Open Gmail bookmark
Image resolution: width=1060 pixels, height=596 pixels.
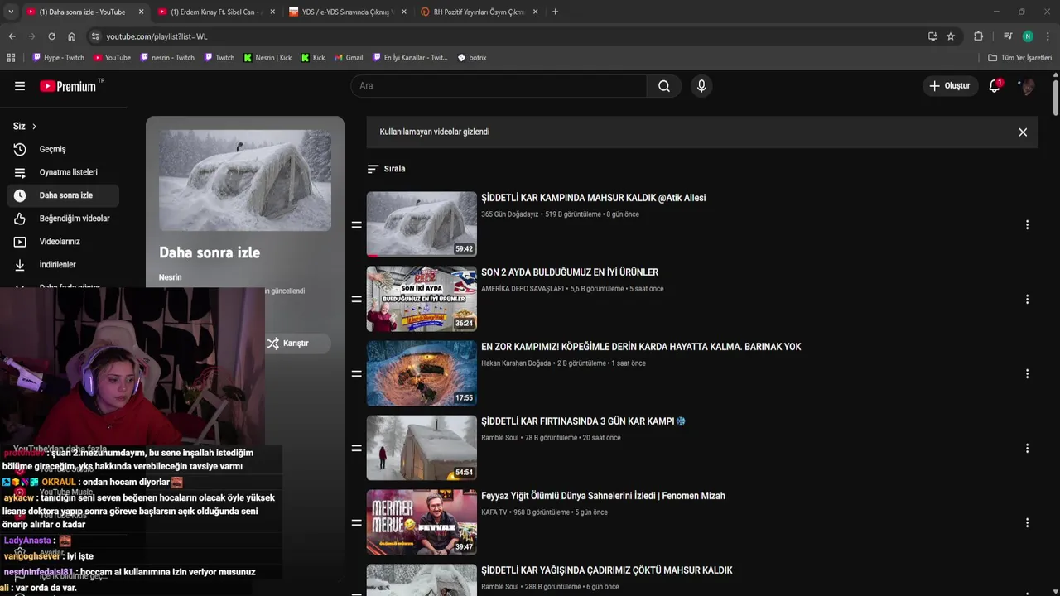[x=349, y=58]
